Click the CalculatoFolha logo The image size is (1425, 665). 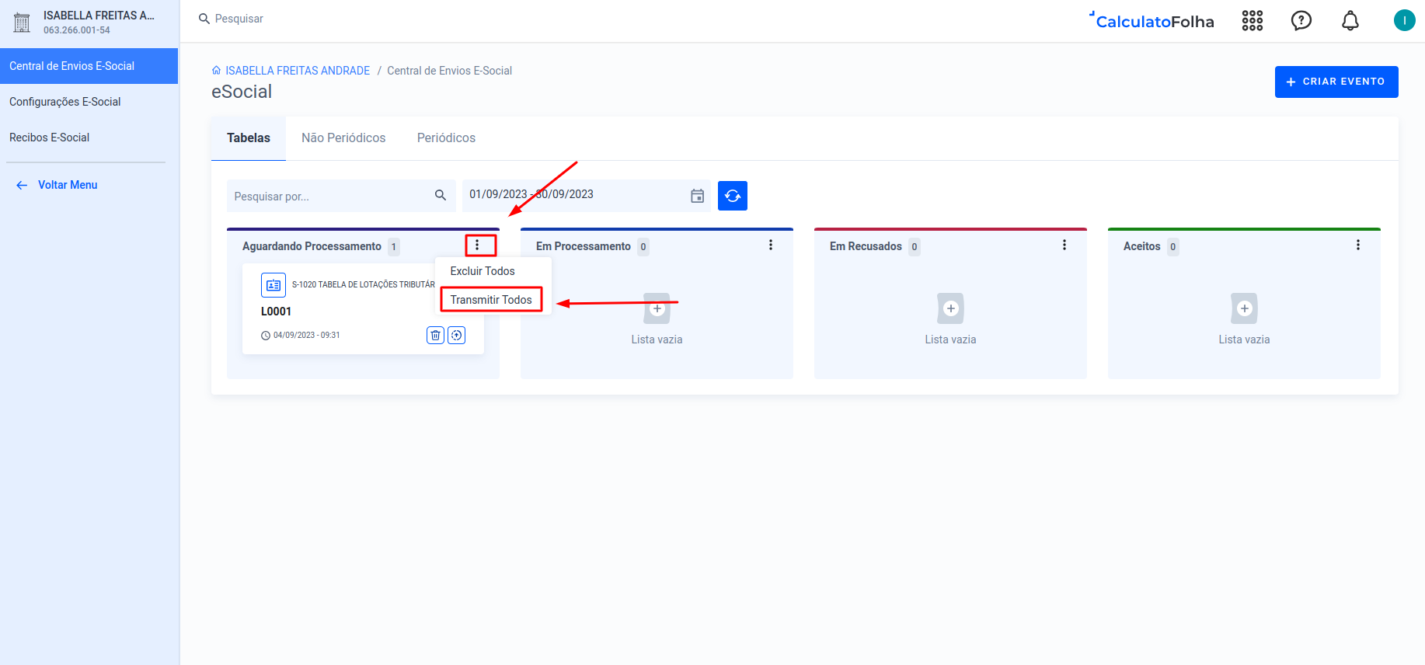point(1152,21)
